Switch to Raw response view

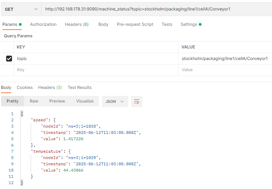pyautogui.click(x=34, y=101)
